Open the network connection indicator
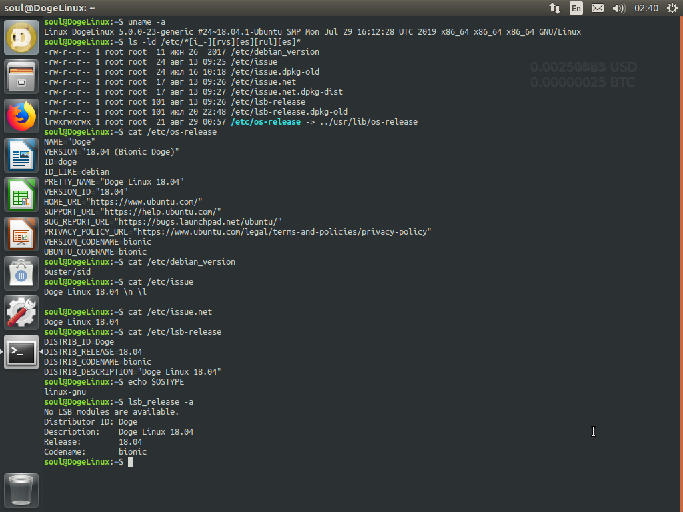Image resolution: width=683 pixels, height=512 pixels. (x=554, y=8)
